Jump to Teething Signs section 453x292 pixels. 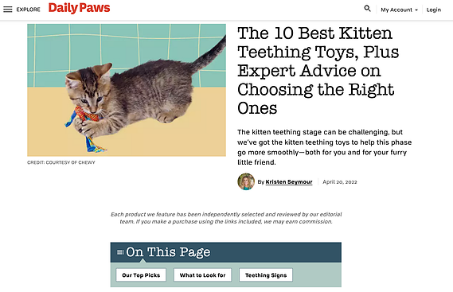pyautogui.click(x=266, y=275)
